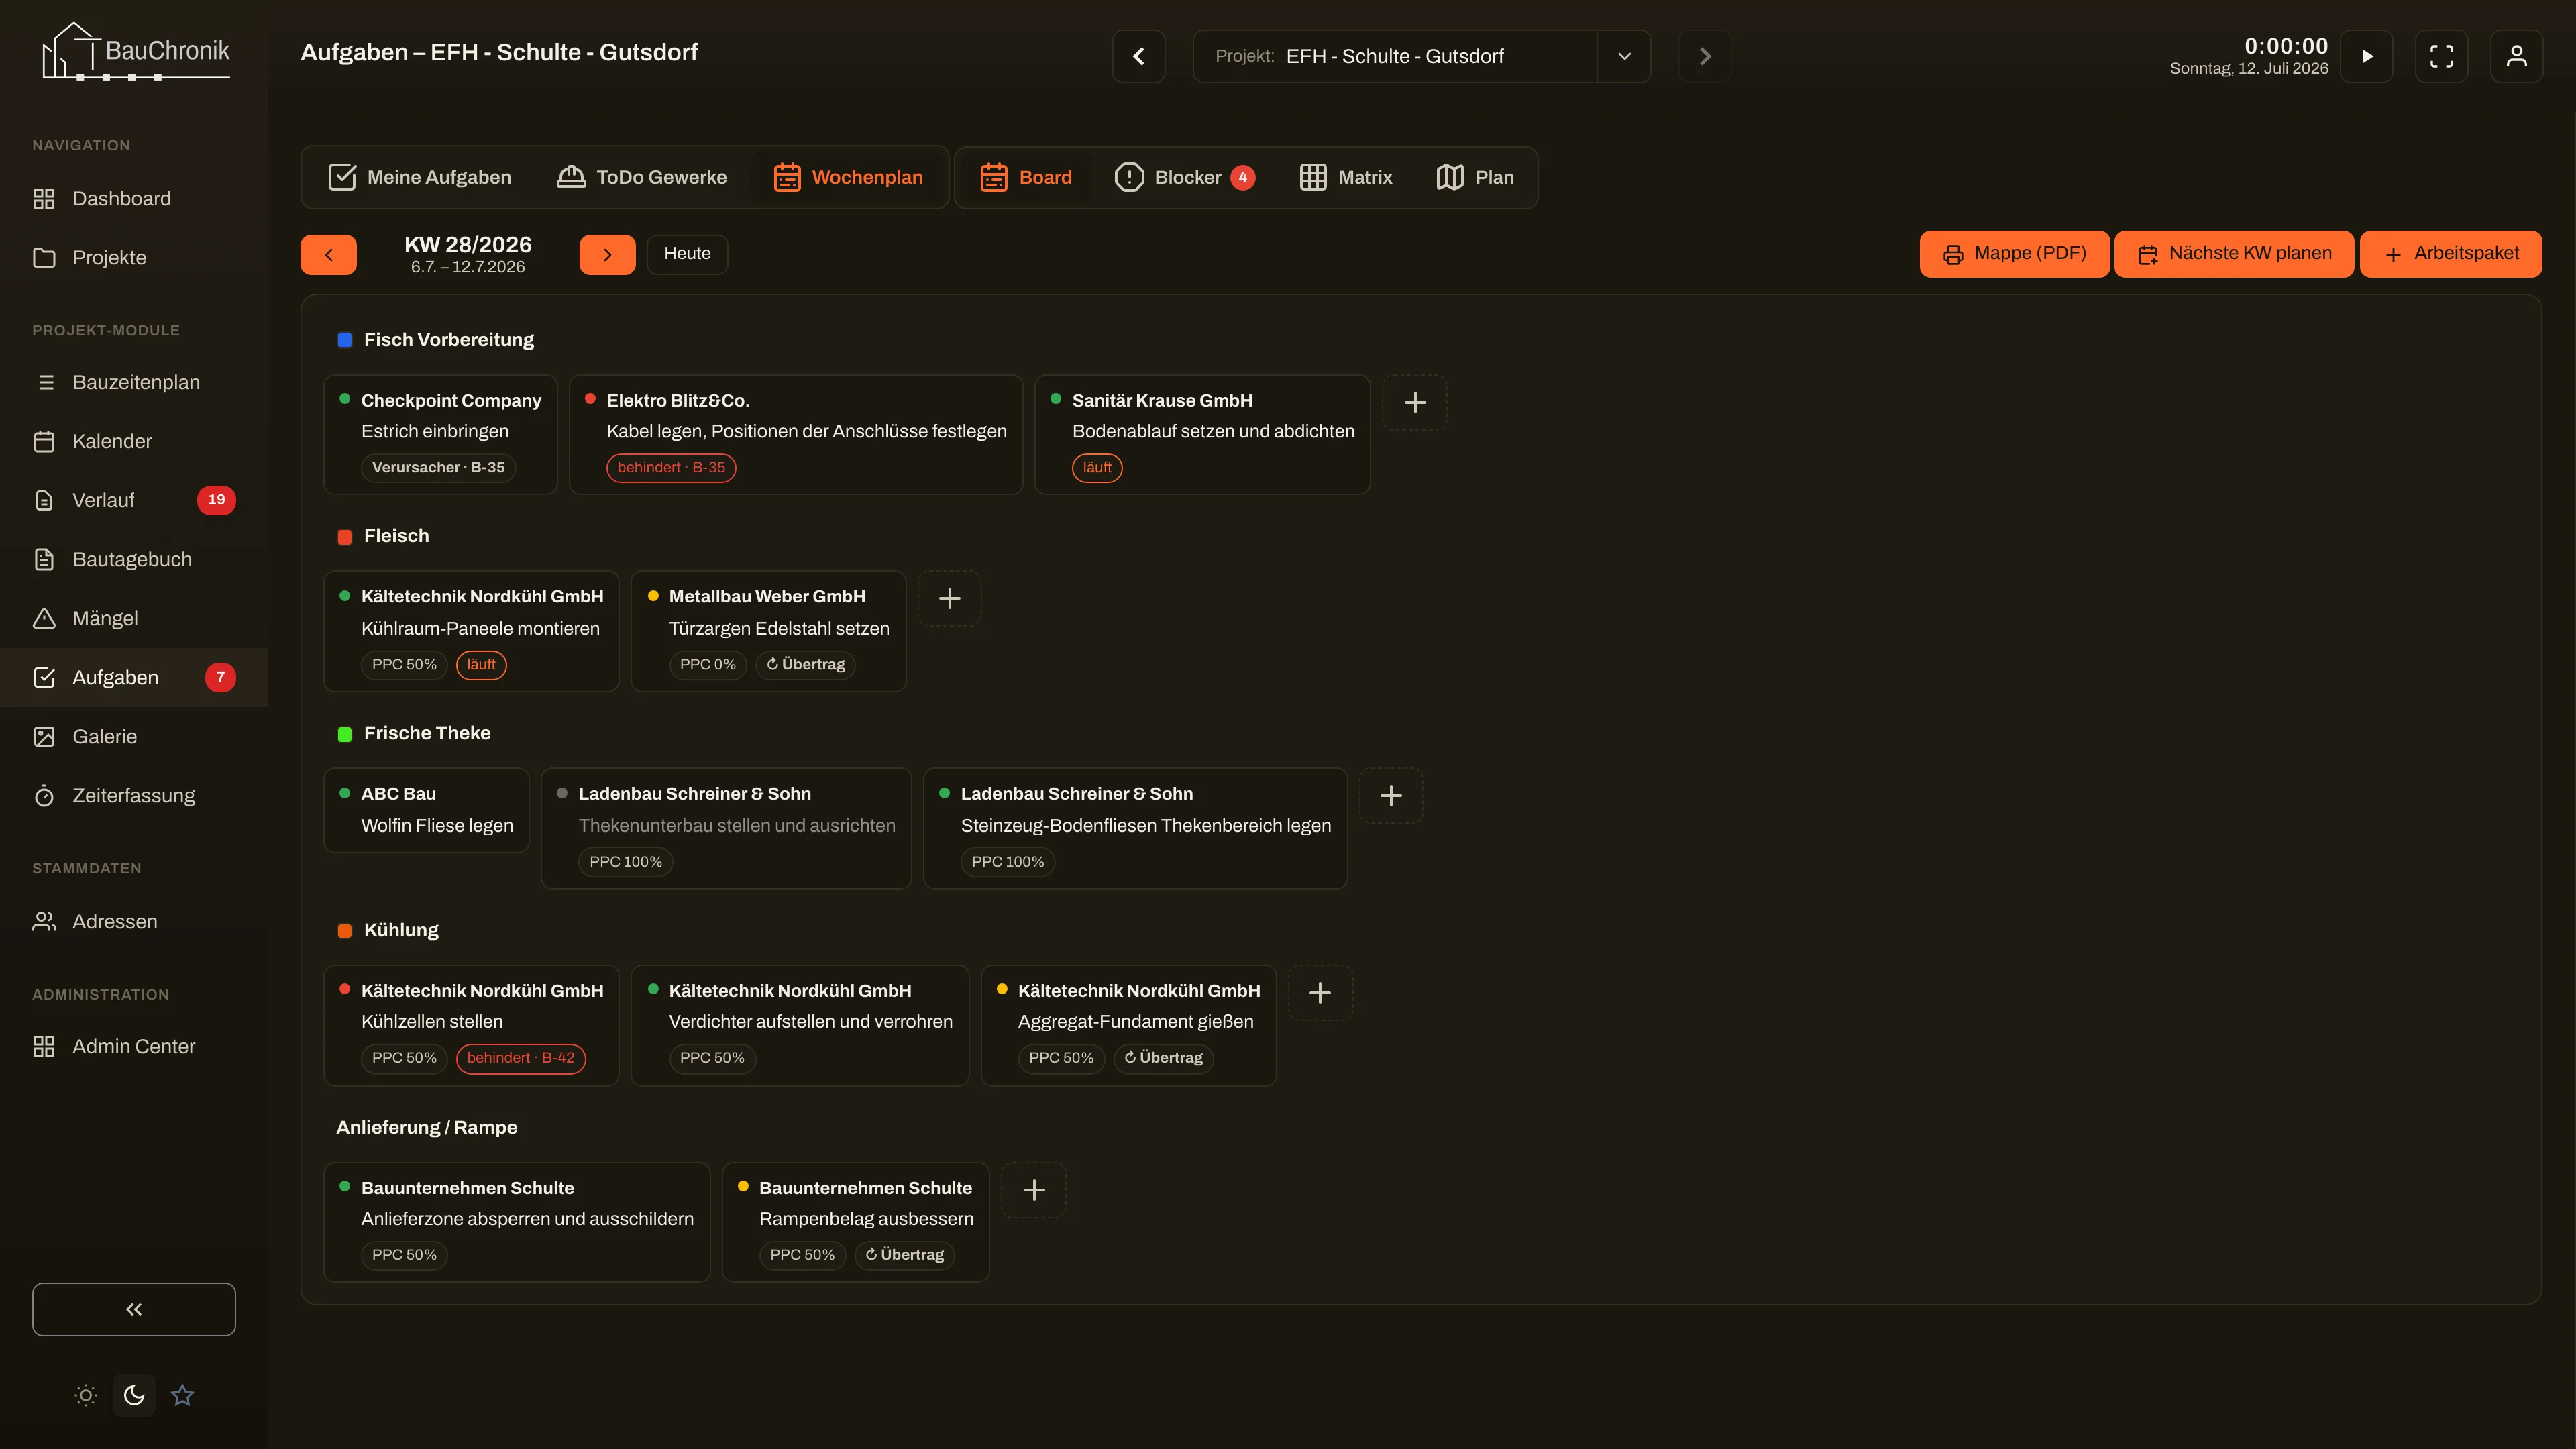Add card in Frische Theke row
Image resolution: width=2576 pixels, height=1449 pixels.
(1390, 795)
